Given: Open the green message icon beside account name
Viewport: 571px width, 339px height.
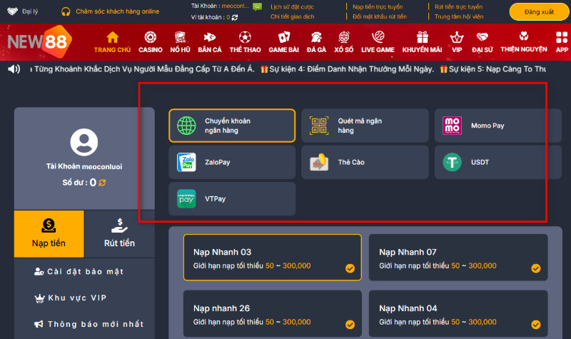Looking at the screenshot, I should (x=257, y=6).
